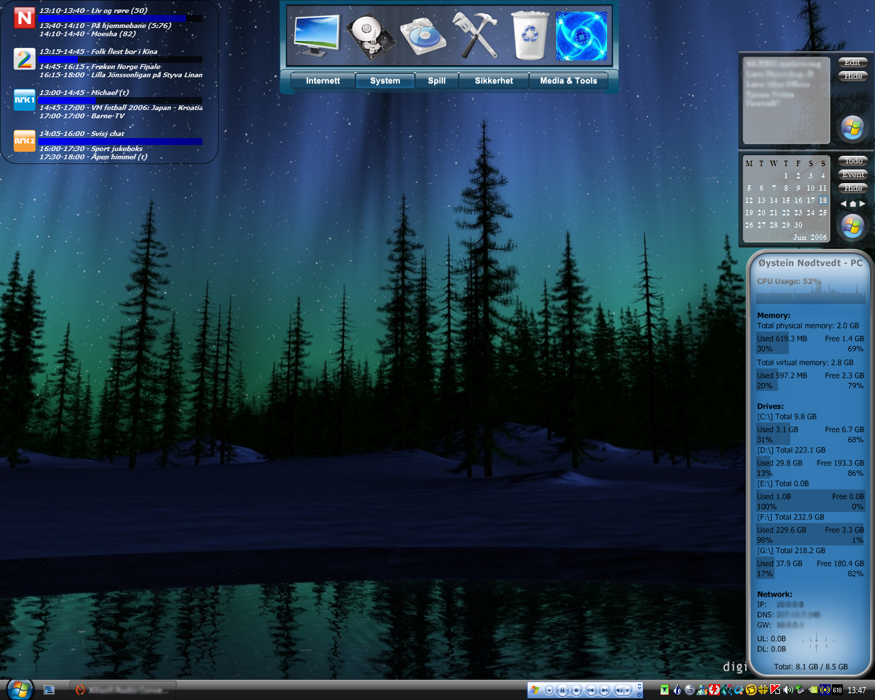Click the yellow smiley face tray icon
The height and width of the screenshot is (700, 875).
click(751, 690)
